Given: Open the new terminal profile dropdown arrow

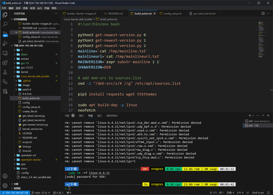Looking at the screenshot, I should (x=253, y=115).
